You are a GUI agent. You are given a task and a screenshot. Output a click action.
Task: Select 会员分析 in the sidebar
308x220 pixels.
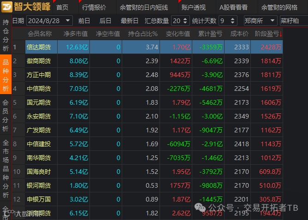(x=6, y=115)
